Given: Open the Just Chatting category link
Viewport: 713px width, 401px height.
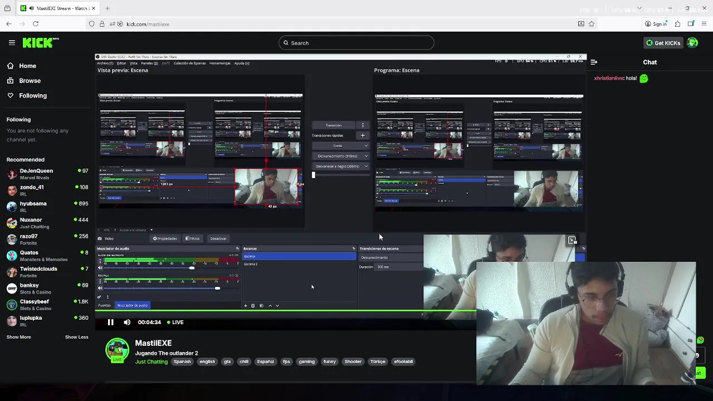Looking at the screenshot, I should (151, 361).
